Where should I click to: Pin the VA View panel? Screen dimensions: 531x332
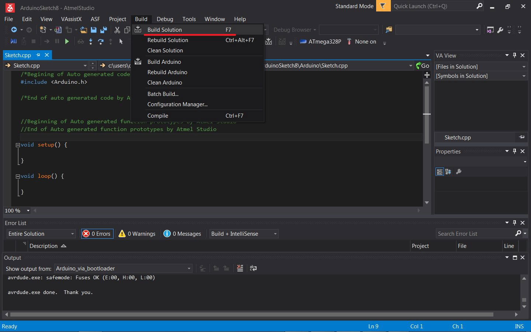[515, 55]
